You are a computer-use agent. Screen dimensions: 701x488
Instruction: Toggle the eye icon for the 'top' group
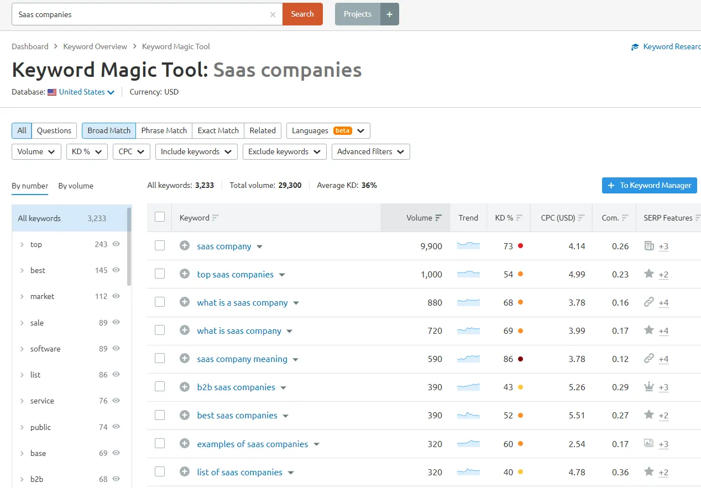pos(116,244)
